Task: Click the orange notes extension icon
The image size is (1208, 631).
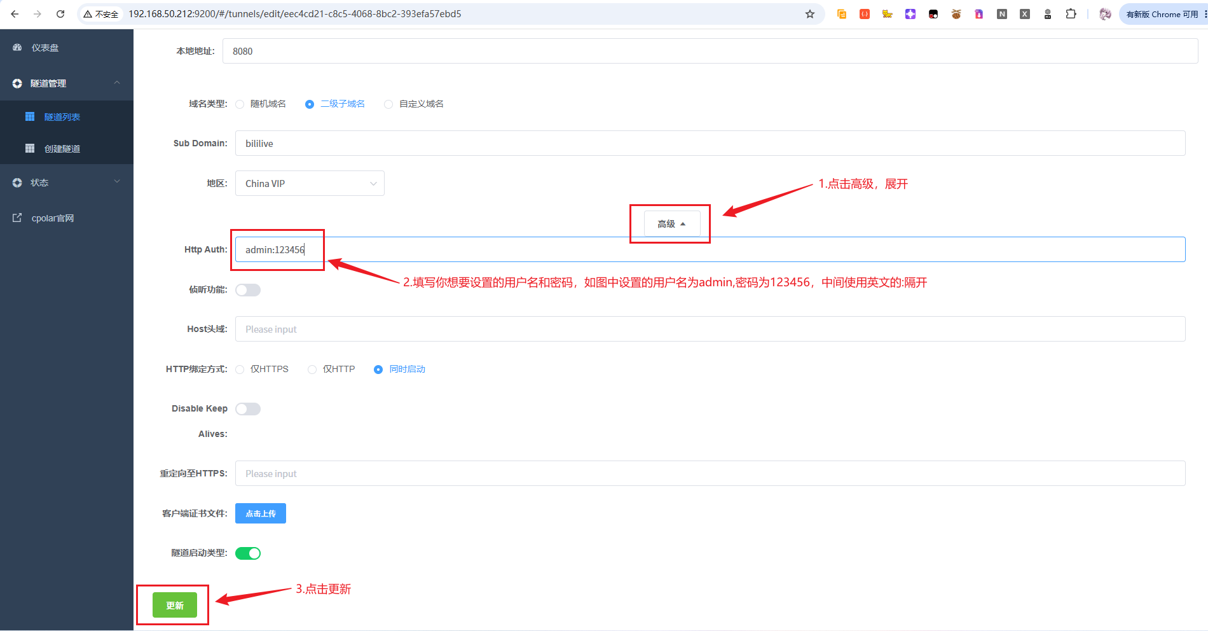Action: (x=842, y=14)
